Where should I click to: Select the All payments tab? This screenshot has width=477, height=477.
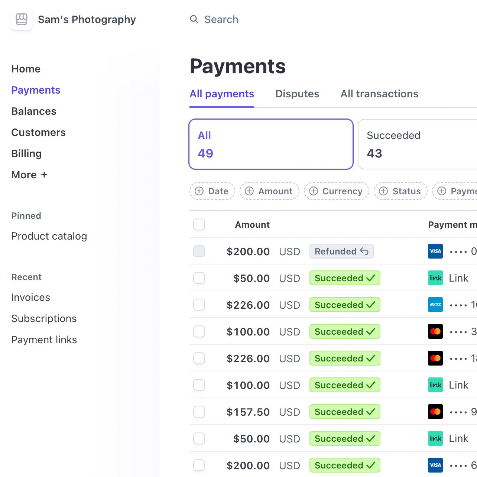pyautogui.click(x=222, y=94)
